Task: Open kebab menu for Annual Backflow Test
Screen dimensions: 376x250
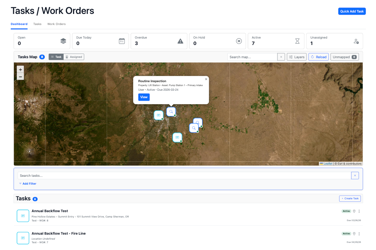Action: tap(359, 211)
